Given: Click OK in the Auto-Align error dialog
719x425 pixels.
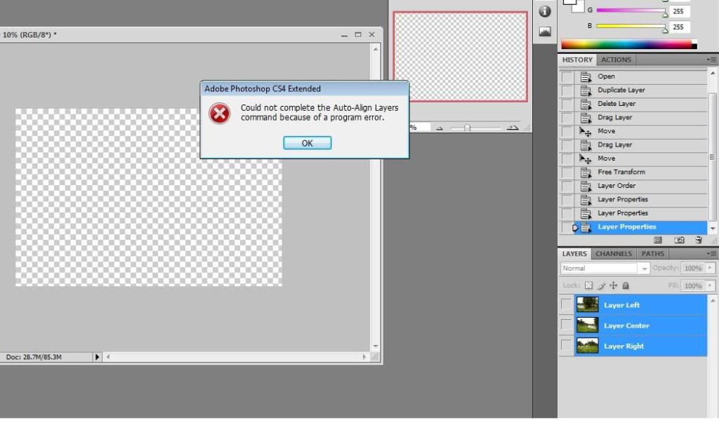Looking at the screenshot, I should 307,143.
